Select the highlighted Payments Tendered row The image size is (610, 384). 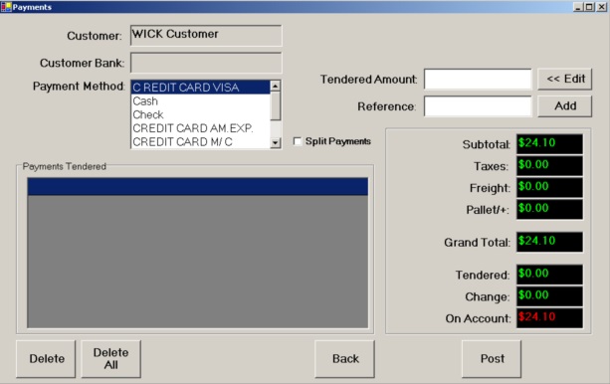tap(198, 186)
